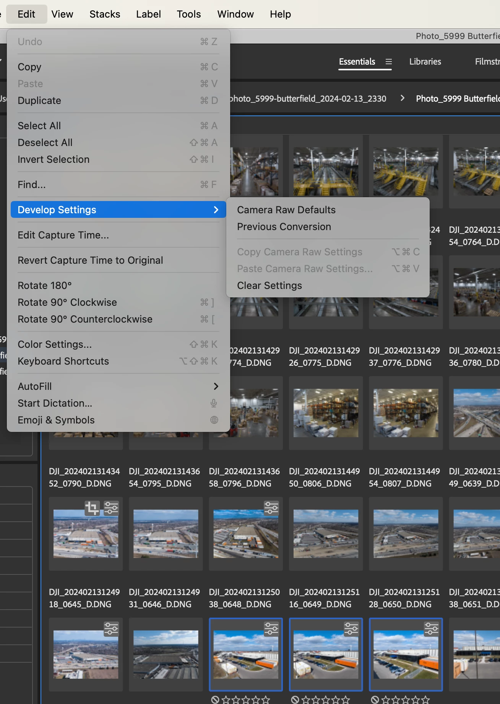This screenshot has height=704, width=500.
Task: Open the Edit menu in the menu bar
Action: pos(26,14)
